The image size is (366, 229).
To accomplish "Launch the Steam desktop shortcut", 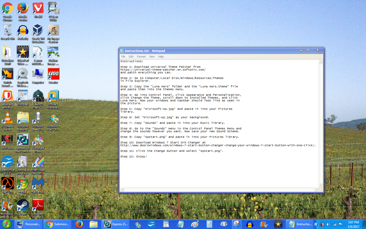I will click(23, 207).
